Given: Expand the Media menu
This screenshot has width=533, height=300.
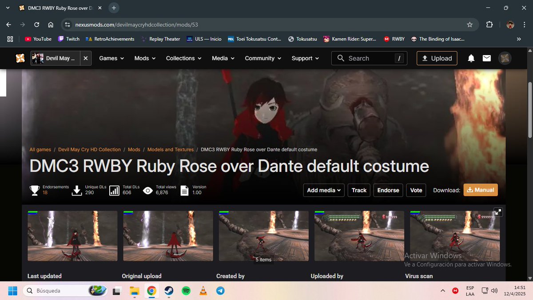Looking at the screenshot, I should (x=223, y=58).
